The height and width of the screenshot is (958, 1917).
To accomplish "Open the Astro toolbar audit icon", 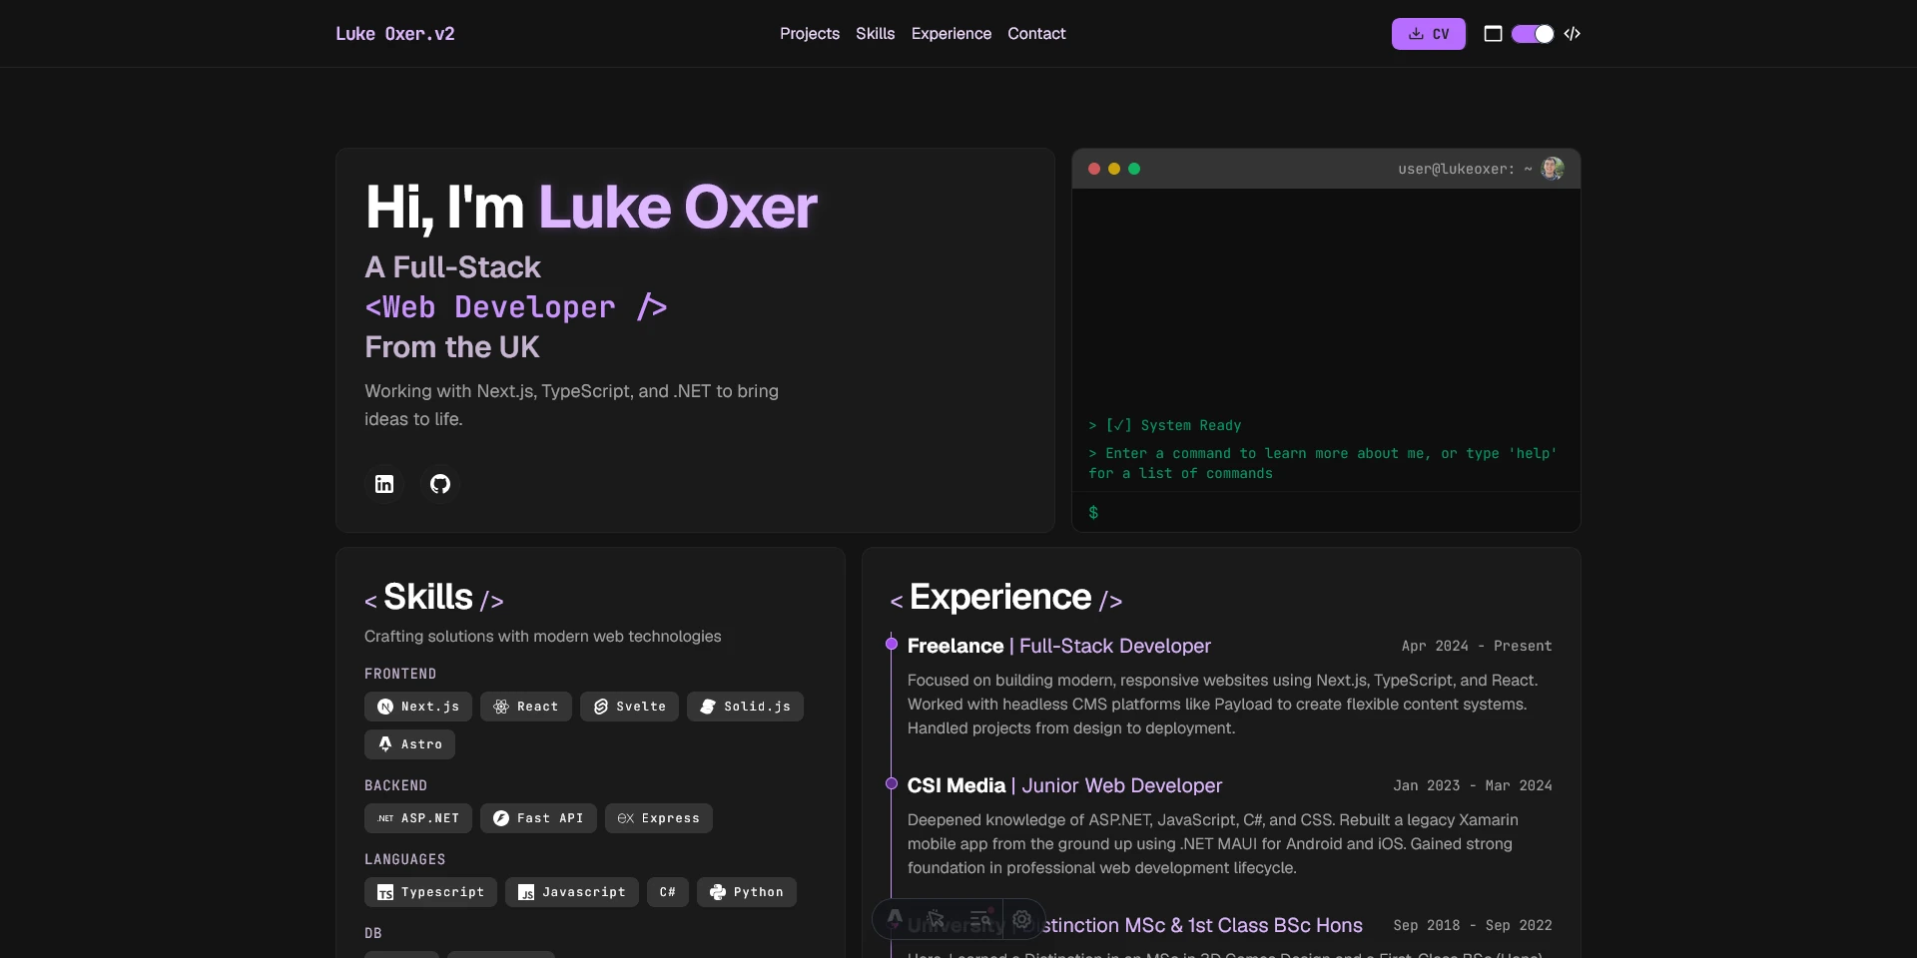I will pyautogui.click(x=980, y=919).
